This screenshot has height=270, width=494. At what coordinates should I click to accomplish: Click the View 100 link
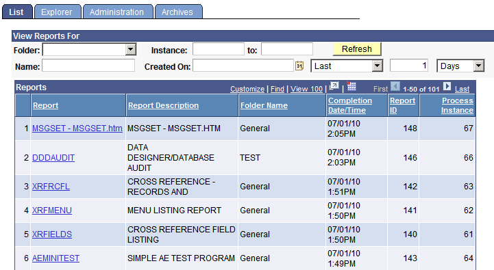(x=306, y=89)
